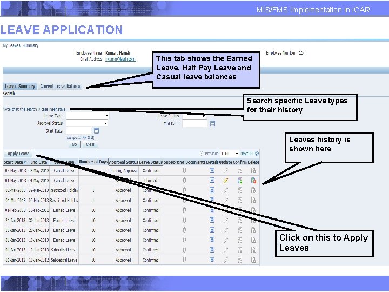Click confirm icon for Earned Leave ending 20-Jan-2013
Screen dimensions: 389x292
coord(240,230)
